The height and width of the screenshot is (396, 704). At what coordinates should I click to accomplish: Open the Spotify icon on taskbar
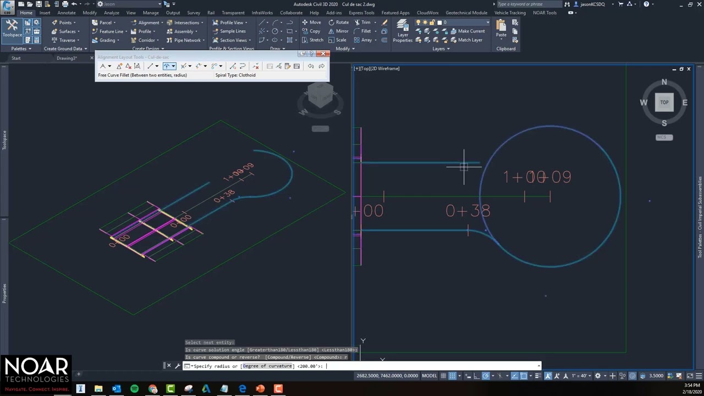[135, 389]
